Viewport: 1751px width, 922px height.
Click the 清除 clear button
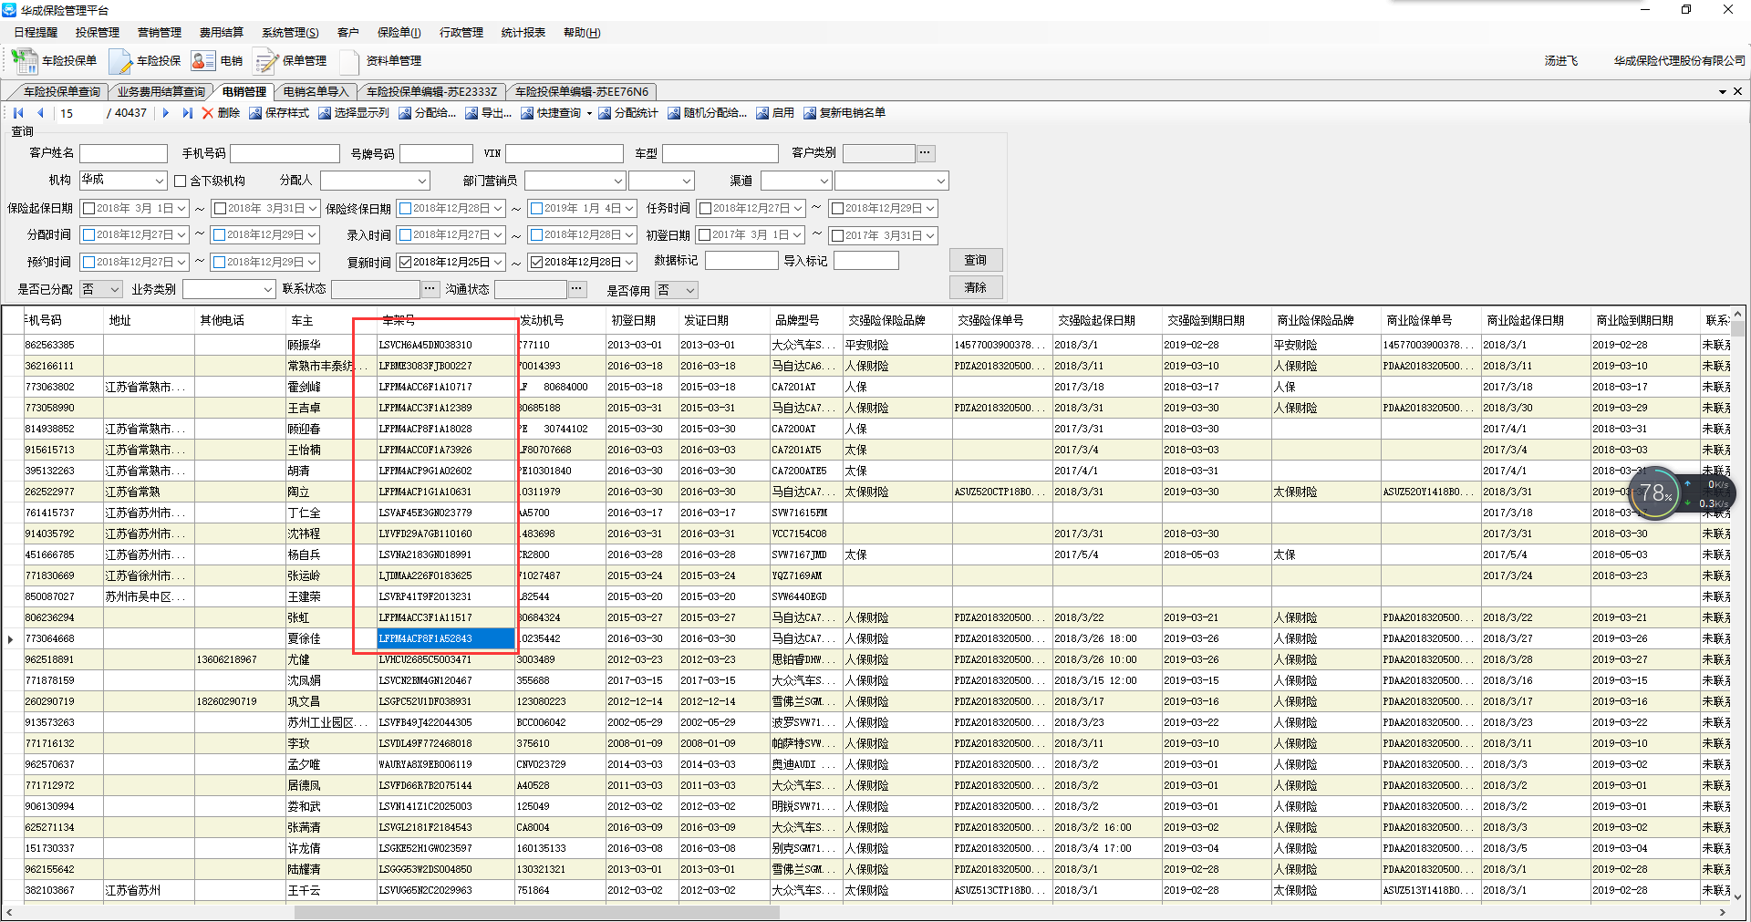(x=975, y=288)
